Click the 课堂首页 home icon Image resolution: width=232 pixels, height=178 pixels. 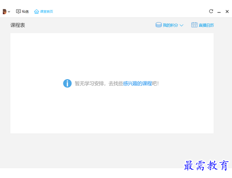click(x=36, y=11)
